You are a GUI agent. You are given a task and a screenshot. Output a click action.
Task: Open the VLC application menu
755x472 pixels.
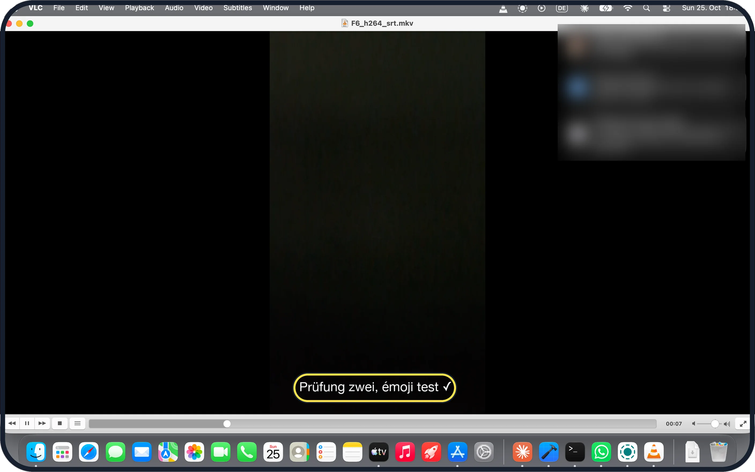click(36, 8)
